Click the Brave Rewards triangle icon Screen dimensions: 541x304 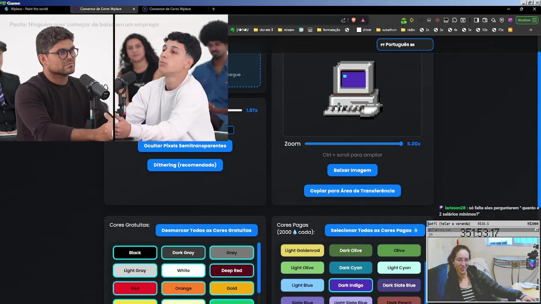coord(363,20)
